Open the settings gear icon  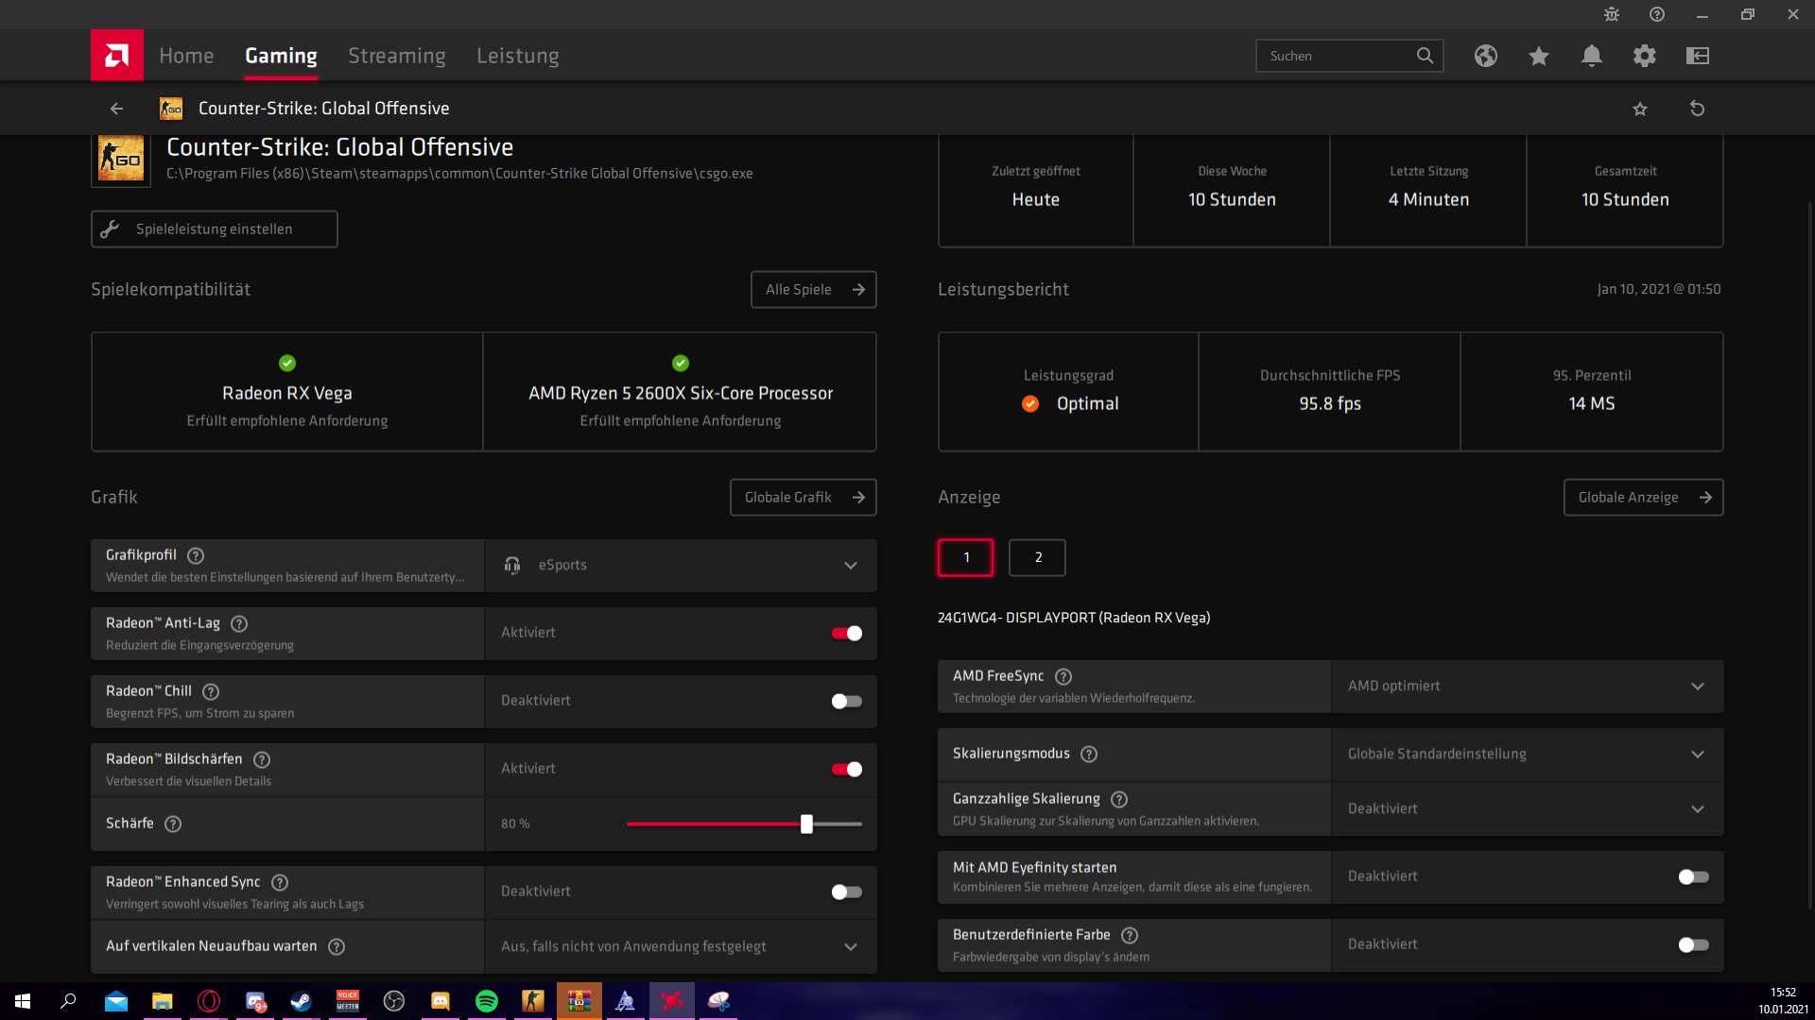1644,56
